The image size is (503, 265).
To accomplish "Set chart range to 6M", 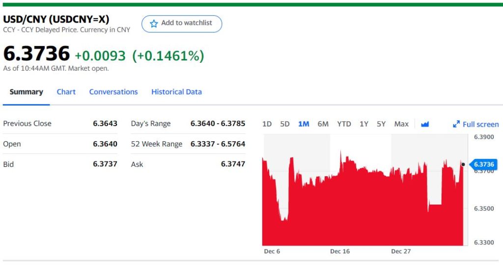I will pos(323,124).
